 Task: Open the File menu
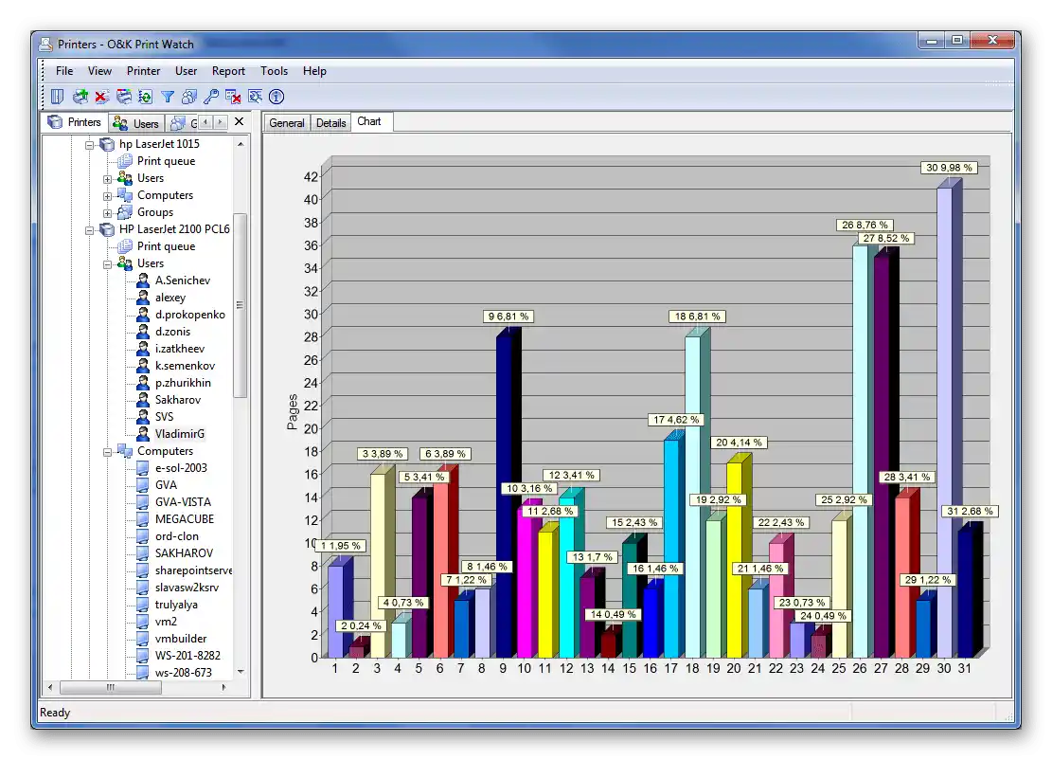tap(64, 70)
